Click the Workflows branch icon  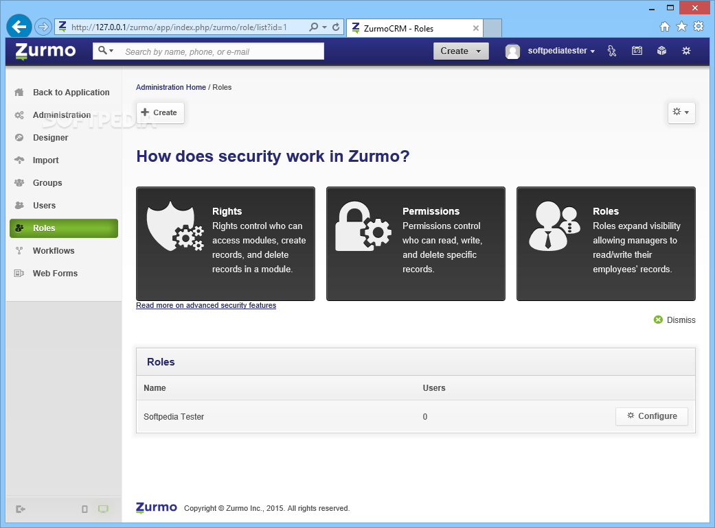coord(19,250)
